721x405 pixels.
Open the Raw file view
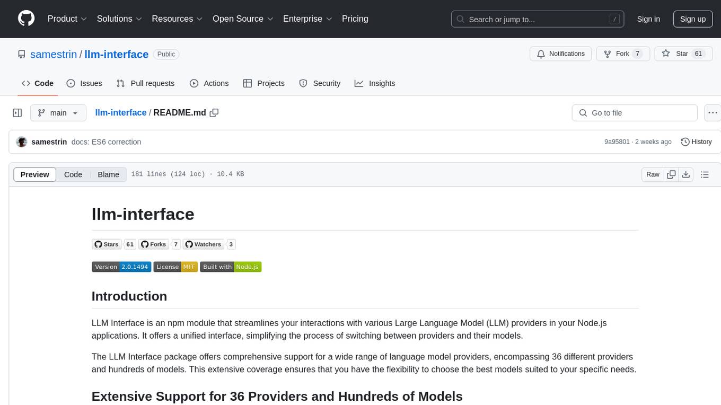coord(653,174)
